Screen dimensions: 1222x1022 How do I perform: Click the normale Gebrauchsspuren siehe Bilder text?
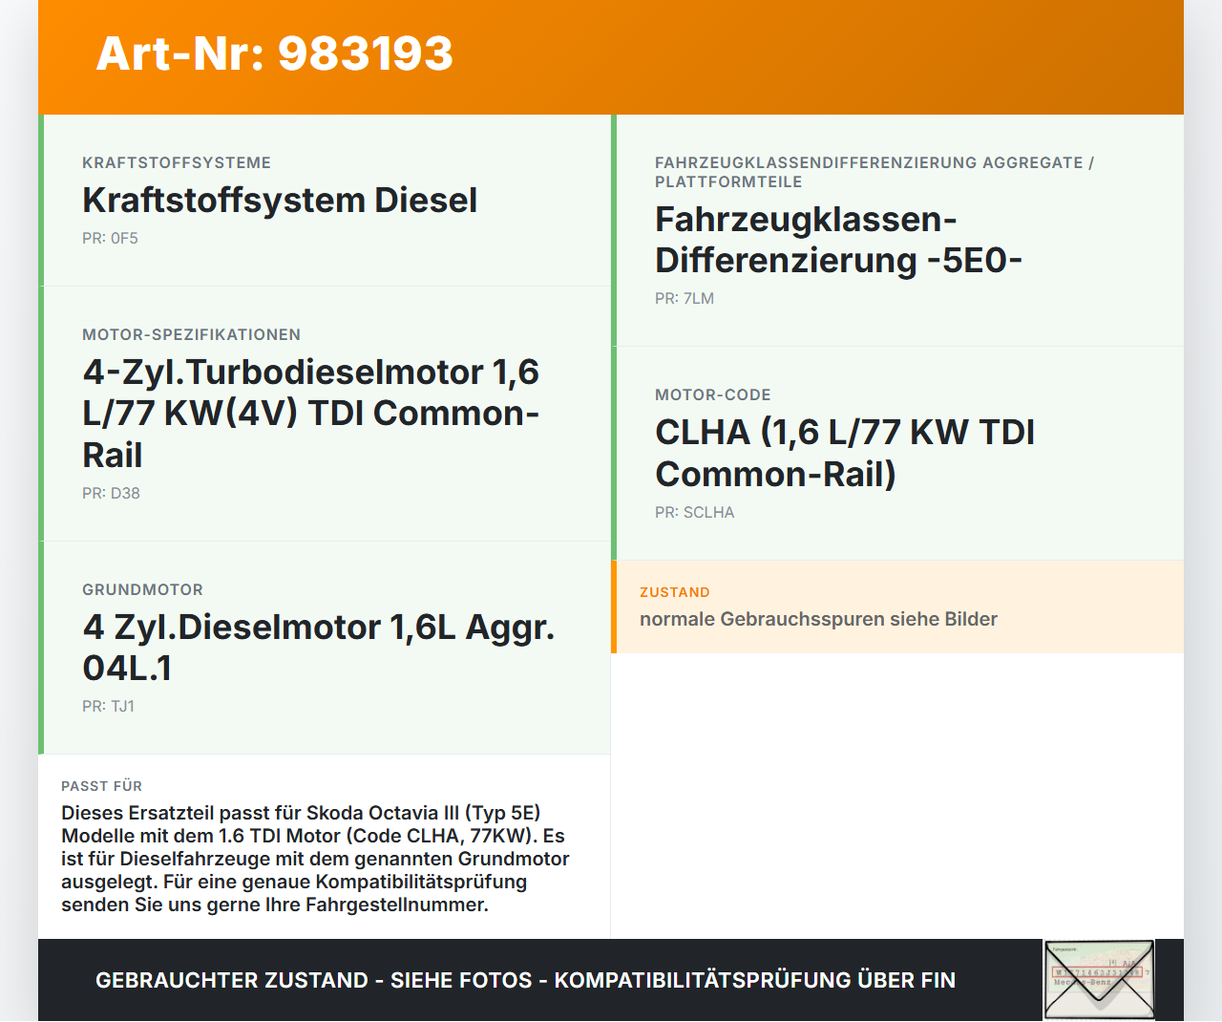(818, 619)
